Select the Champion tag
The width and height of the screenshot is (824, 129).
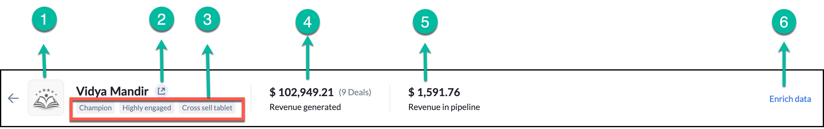point(95,108)
